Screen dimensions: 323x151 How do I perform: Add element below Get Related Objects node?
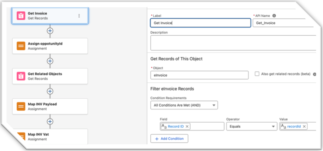click(50, 91)
